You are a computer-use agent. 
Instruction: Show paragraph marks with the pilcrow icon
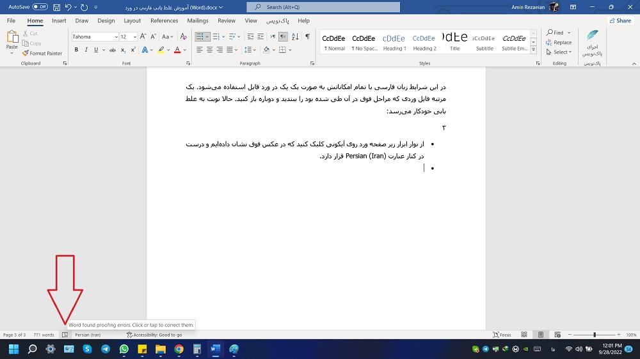pos(307,36)
